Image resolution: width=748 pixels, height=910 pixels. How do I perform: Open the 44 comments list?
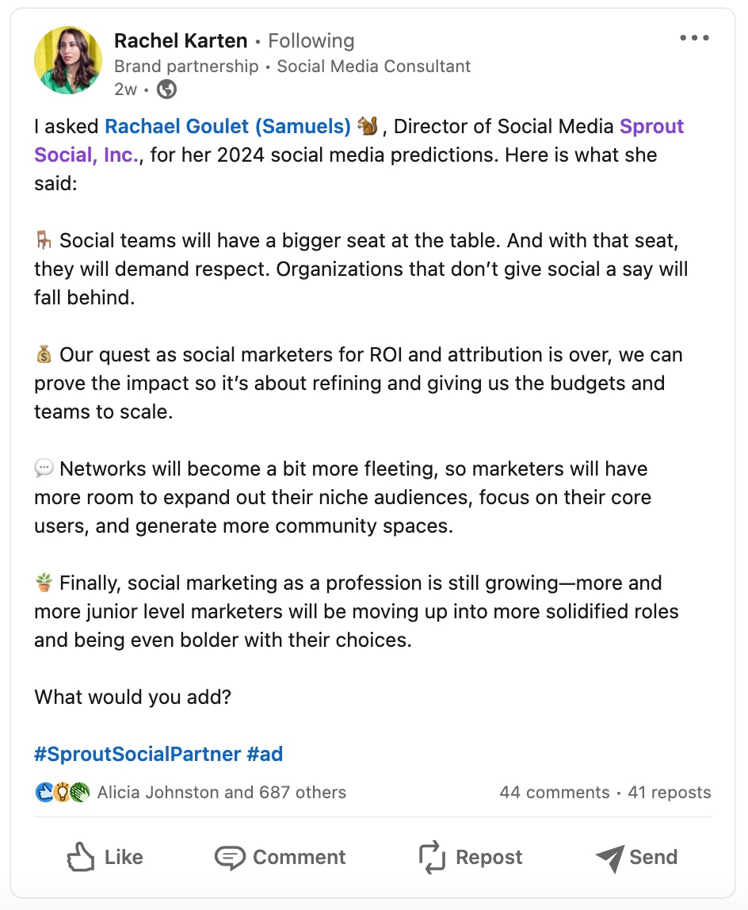coord(554,792)
